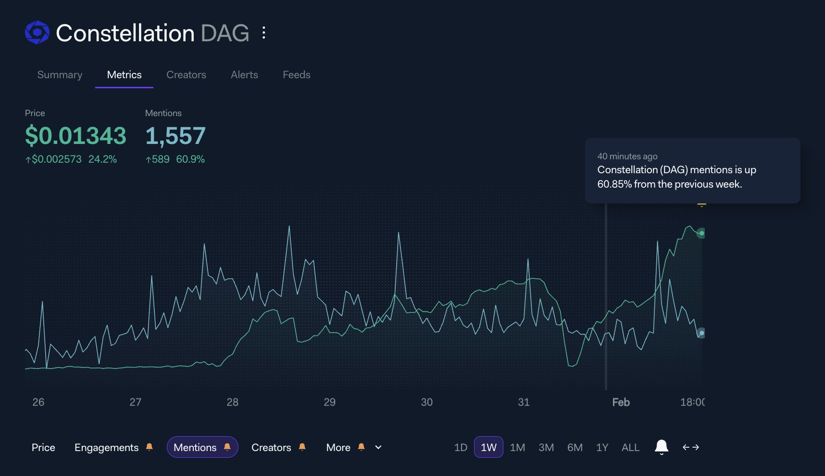The width and height of the screenshot is (825, 476).
Task: Click the bell icon beside More
Action: pos(362,447)
